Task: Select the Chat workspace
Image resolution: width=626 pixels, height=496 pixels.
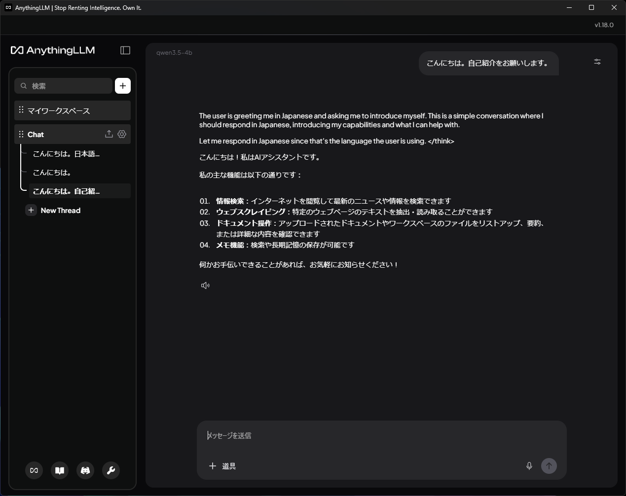Action: (73, 134)
